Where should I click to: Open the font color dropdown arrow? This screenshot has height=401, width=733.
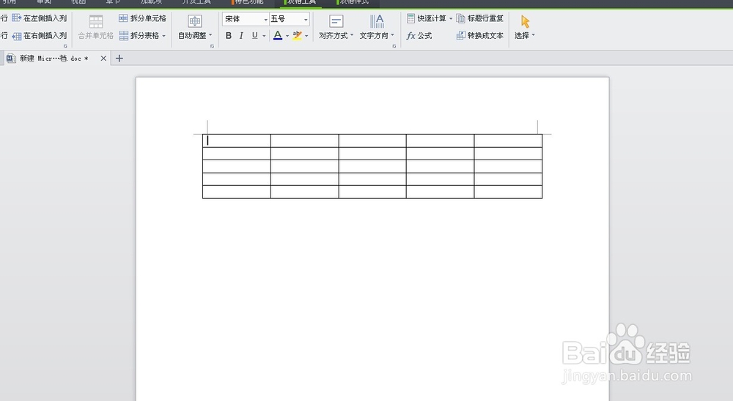pos(287,36)
